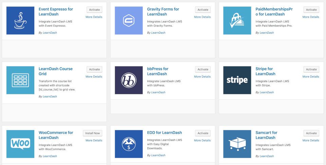
Task: Click LearnDash author link under EDD
Action: click(158, 155)
